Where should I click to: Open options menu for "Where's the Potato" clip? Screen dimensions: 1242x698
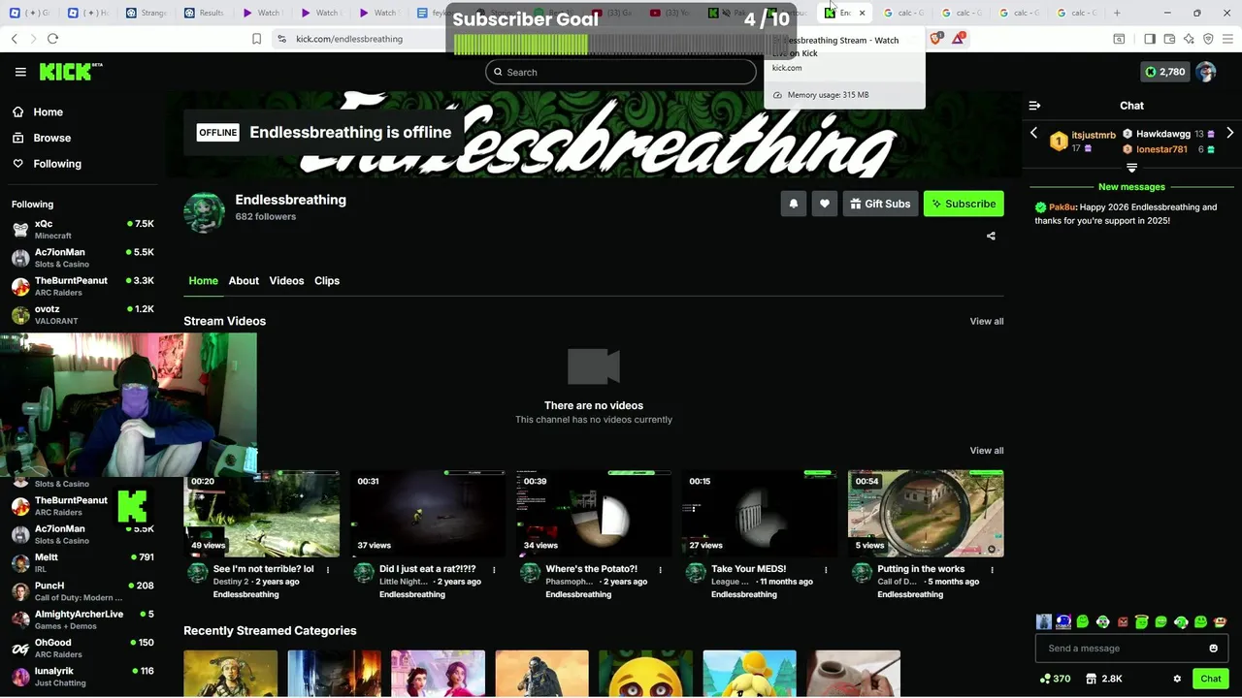(660, 569)
